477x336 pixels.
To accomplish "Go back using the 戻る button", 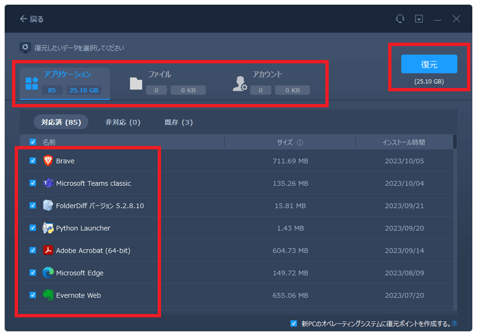I will (31, 19).
